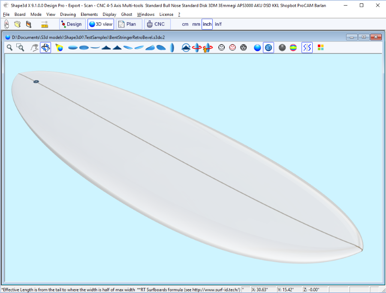386x293 pixels.
Task: Open the Ghost menu
Action: pyautogui.click(x=127, y=15)
